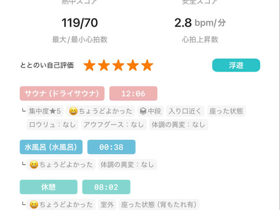Tap the 00:38 water bath time

(x=111, y=147)
